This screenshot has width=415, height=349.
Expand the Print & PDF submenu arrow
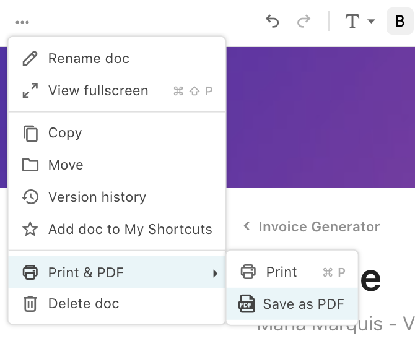coord(215,274)
